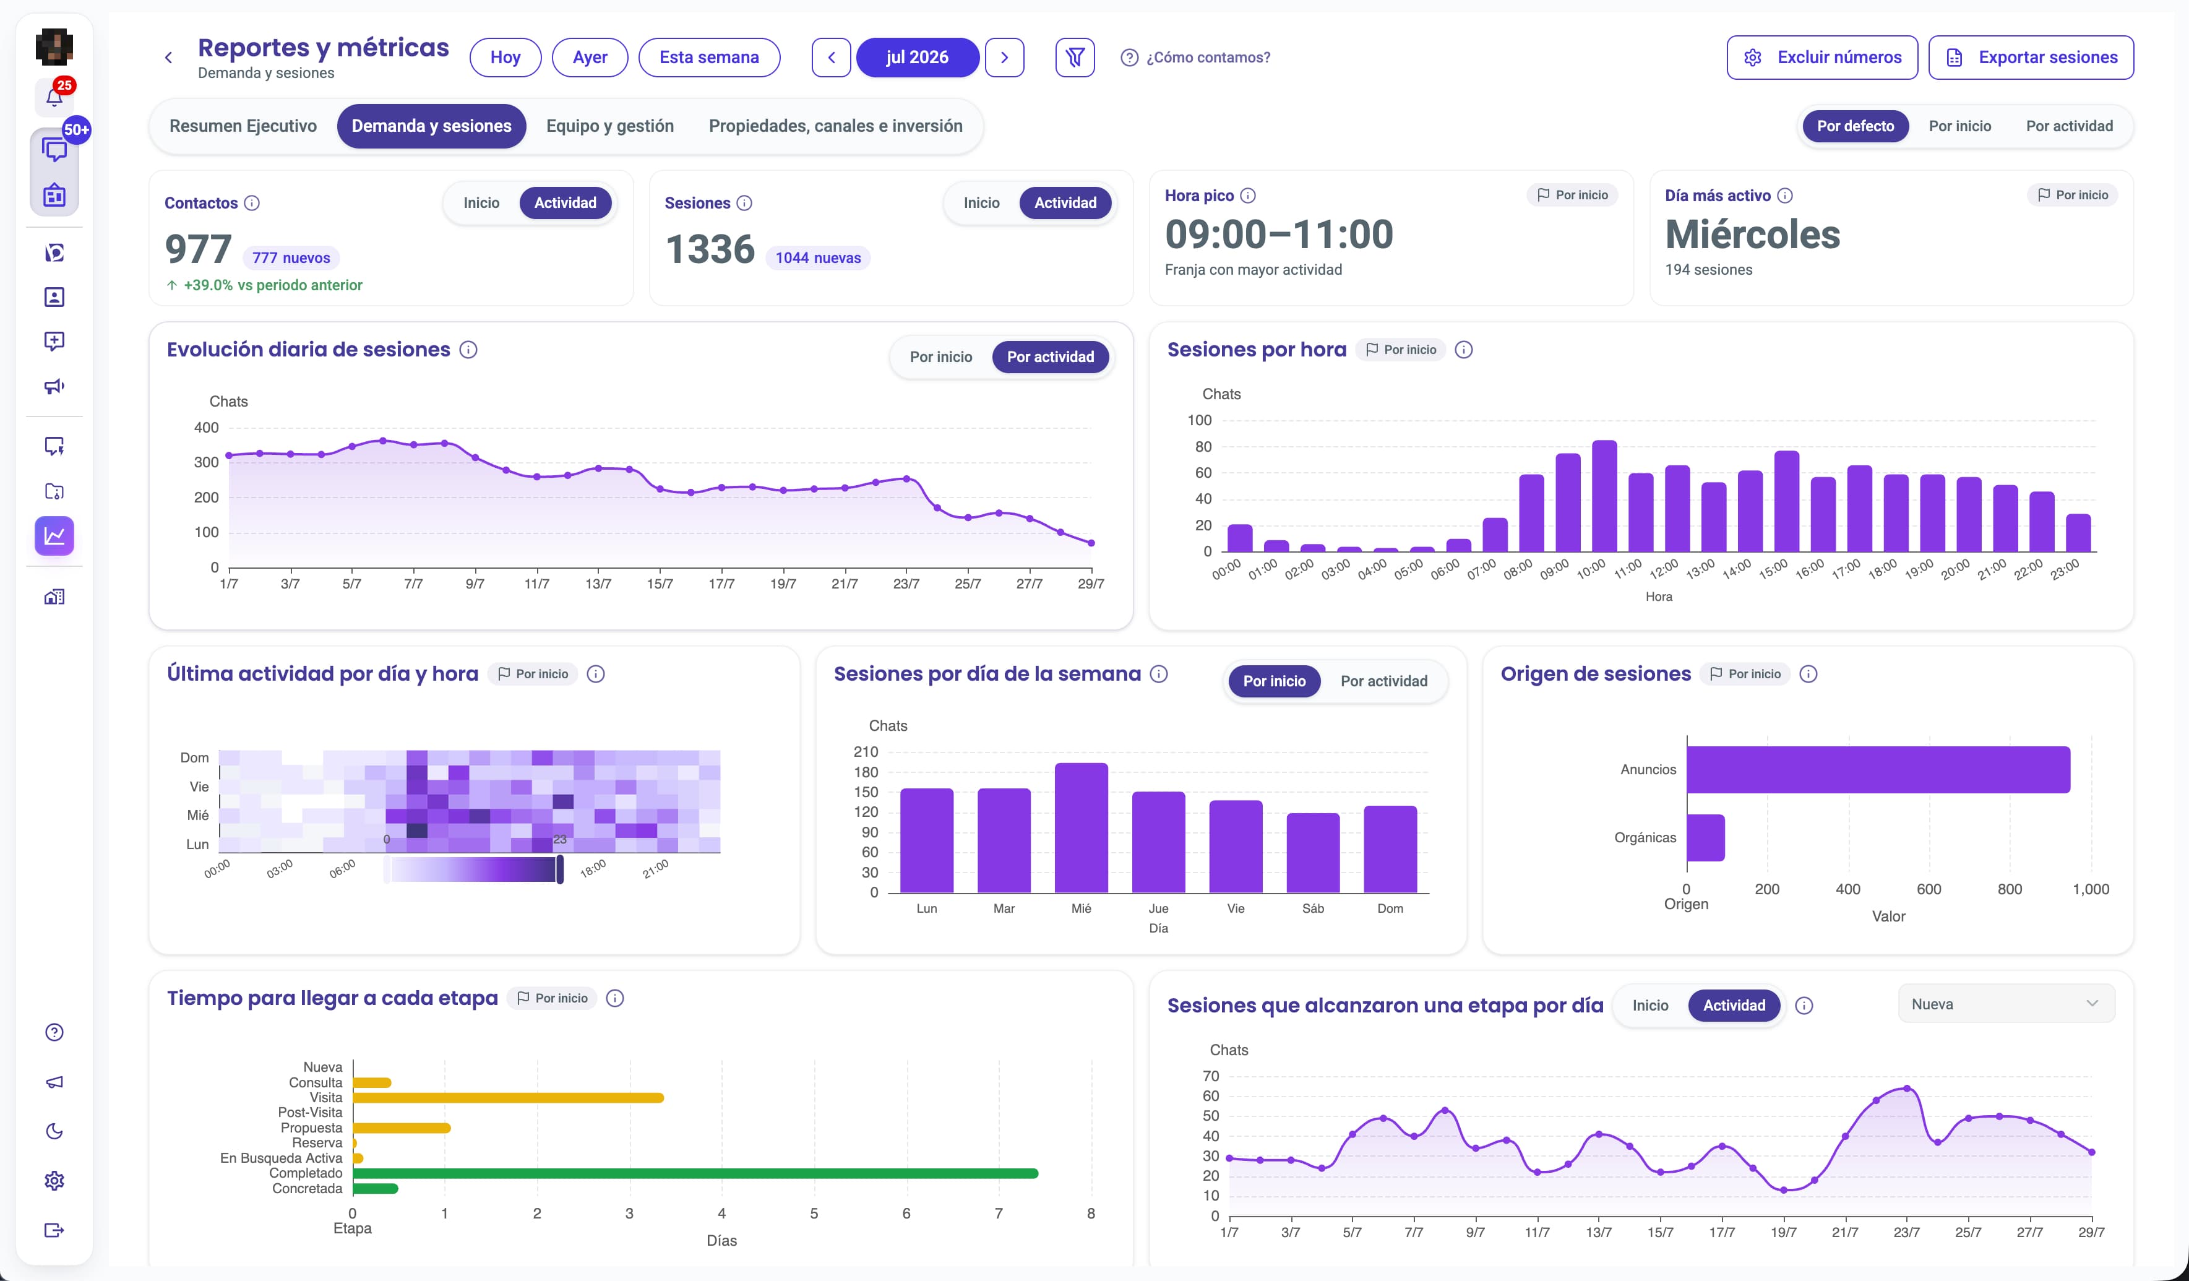The width and height of the screenshot is (2189, 1281).
Task: Open the notifications bell with 25 badge
Action: [54, 97]
